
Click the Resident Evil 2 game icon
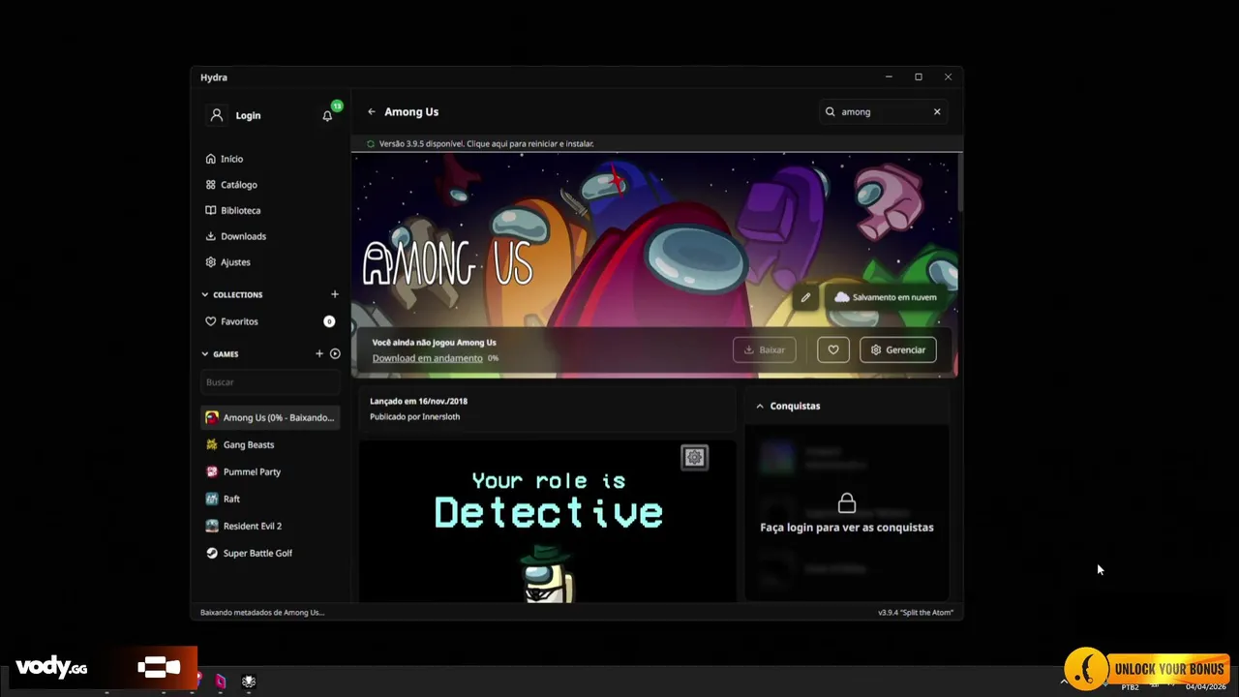212,527
